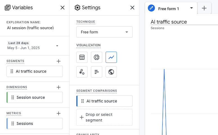This screenshot has height=135, width=218.
Task: Select the geo map visualization
Action: pyautogui.click(x=111, y=72)
